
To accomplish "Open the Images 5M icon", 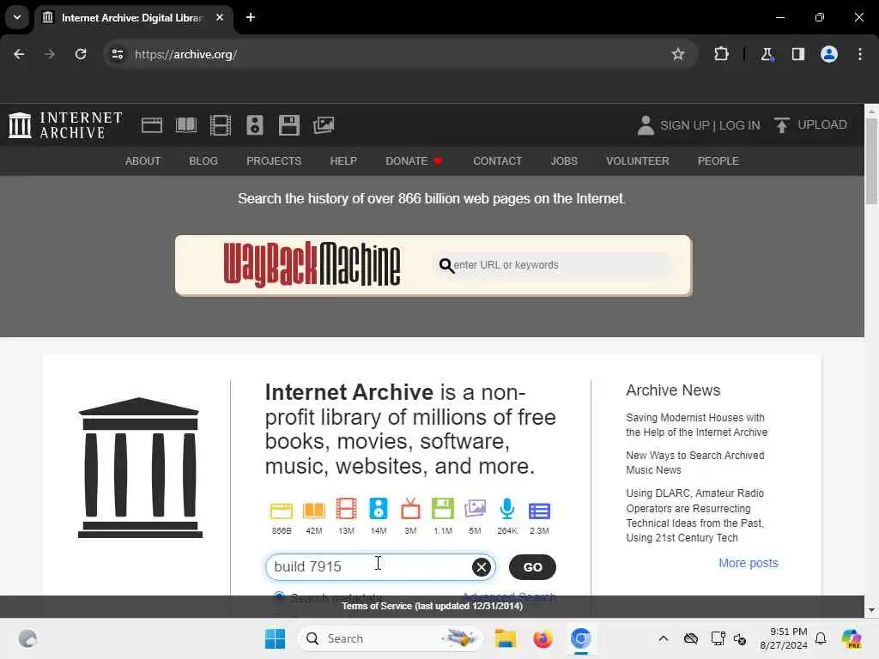I will [x=475, y=509].
